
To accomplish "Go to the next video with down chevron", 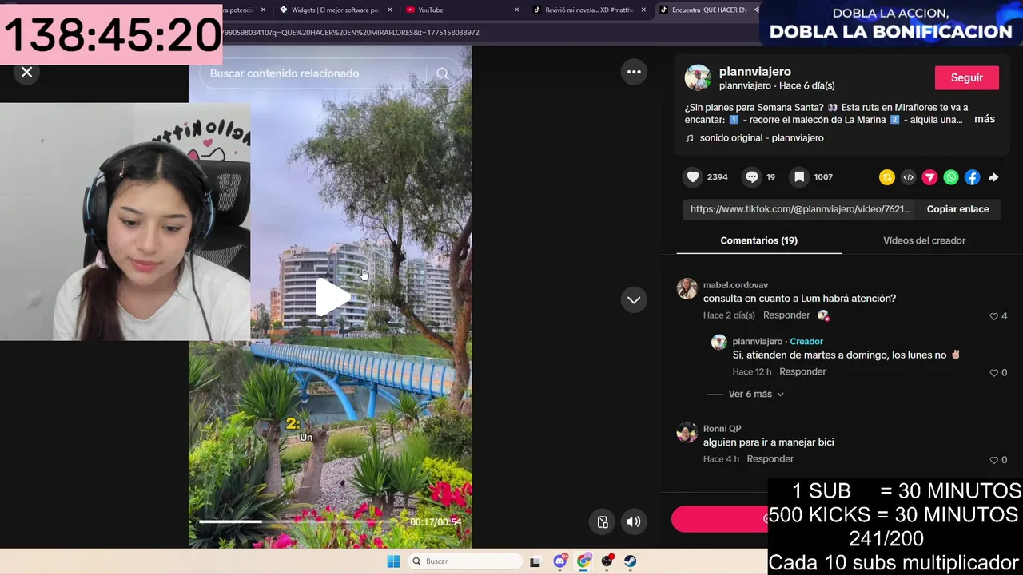I will [634, 300].
